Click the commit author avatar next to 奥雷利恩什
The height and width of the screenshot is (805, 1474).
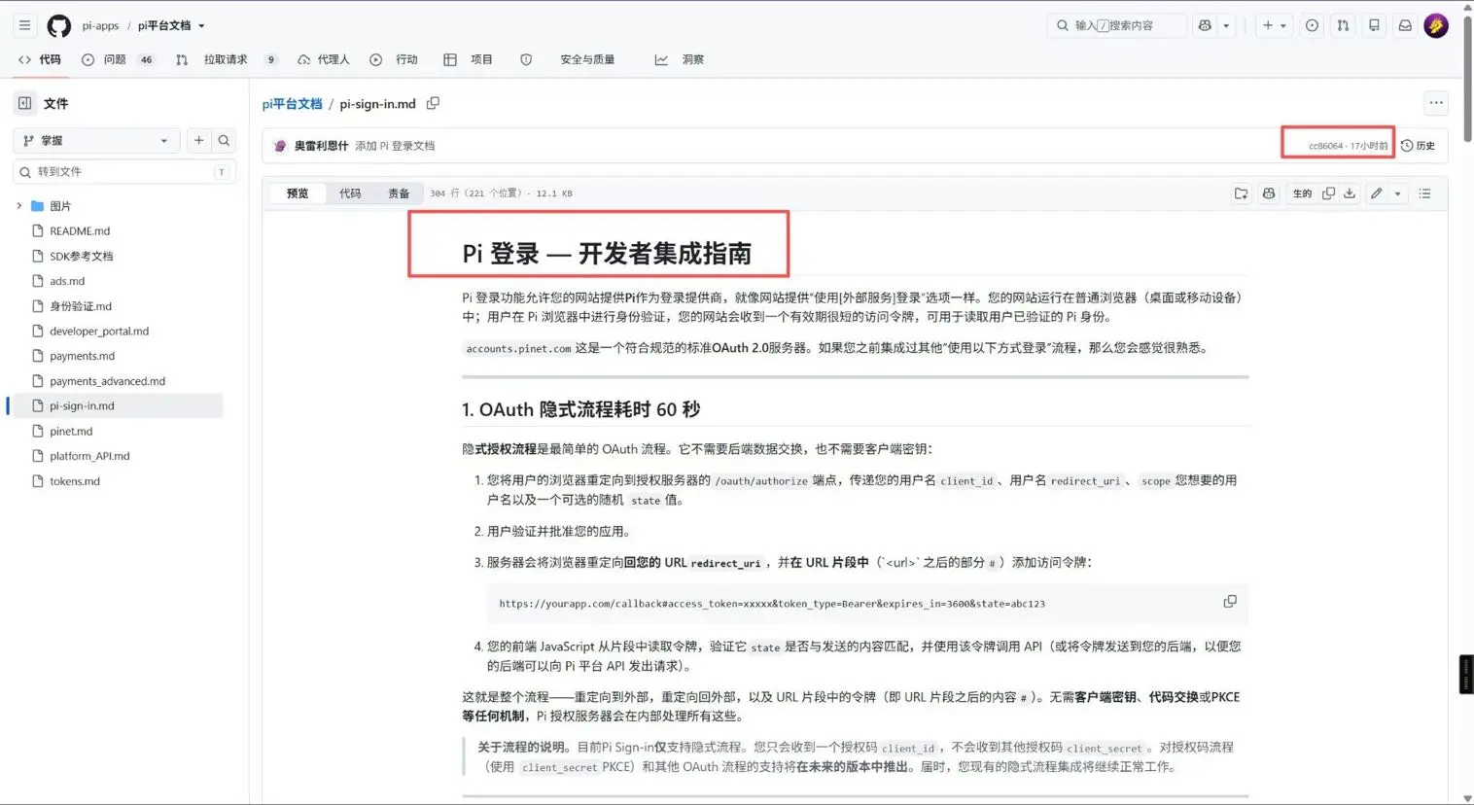[281, 146]
